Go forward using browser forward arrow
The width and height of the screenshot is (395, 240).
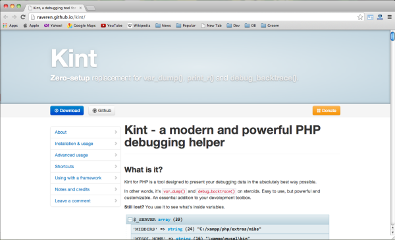(14, 17)
